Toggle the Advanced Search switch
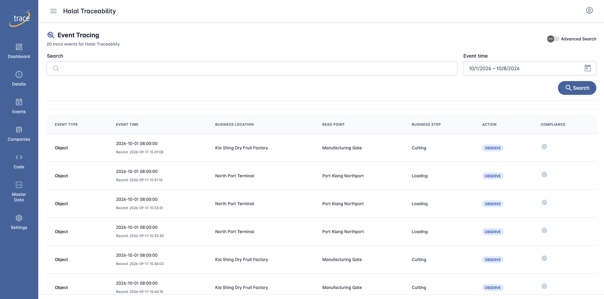Image resolution: width=604 pixels, height=299 pixels. [x=553, y=39]
